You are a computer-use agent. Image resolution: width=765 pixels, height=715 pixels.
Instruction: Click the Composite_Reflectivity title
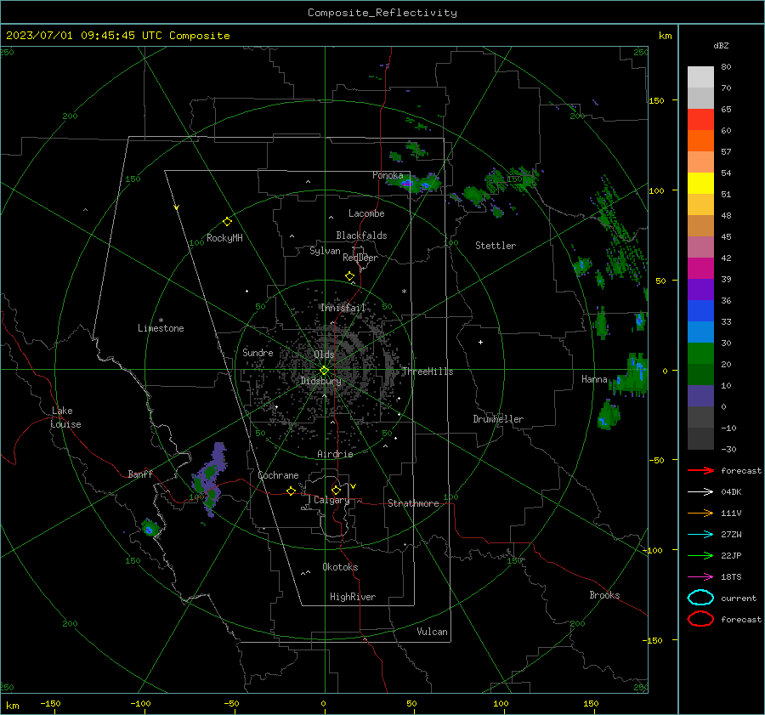pyautogui.click(x=382, y=13)
